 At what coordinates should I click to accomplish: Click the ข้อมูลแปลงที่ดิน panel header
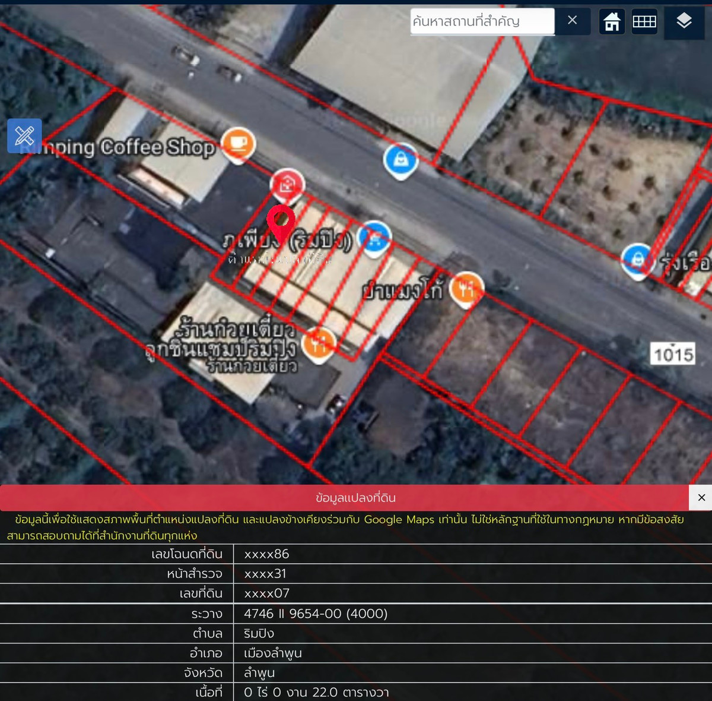pos(355,498)
